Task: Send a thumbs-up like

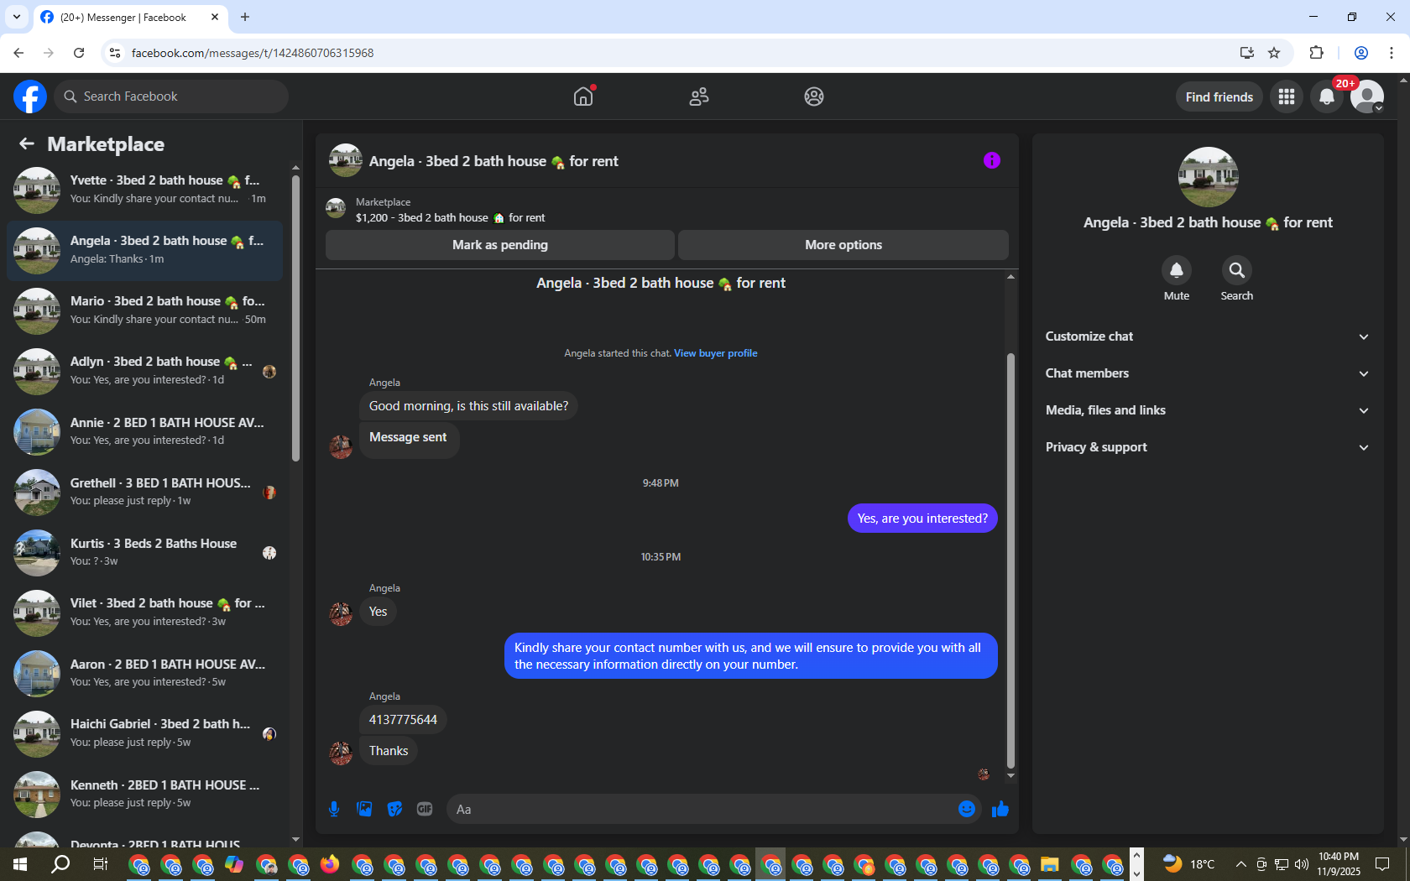Action: (1000, 809)
